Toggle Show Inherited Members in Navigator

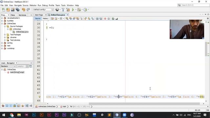click(3, 106)
